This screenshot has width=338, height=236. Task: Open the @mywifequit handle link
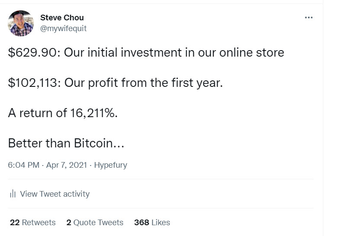pos(63,28)
